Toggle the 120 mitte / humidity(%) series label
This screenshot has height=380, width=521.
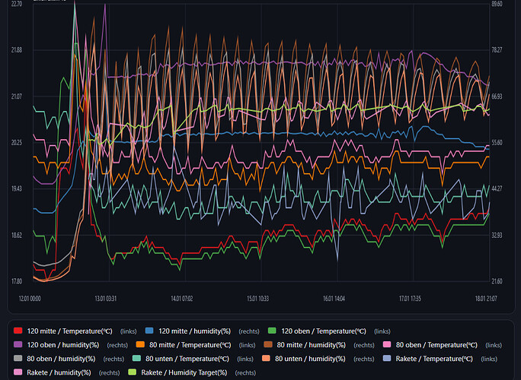pyautogui.click(x=197, y=331)
